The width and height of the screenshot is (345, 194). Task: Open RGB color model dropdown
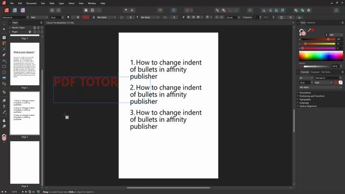336,34
